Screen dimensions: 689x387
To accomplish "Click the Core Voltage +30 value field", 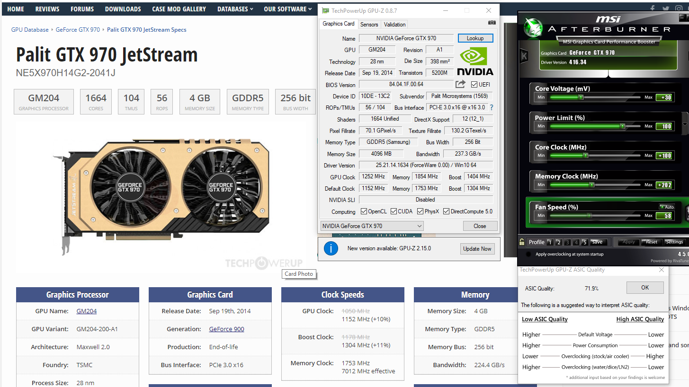I will tap(664, 97).
